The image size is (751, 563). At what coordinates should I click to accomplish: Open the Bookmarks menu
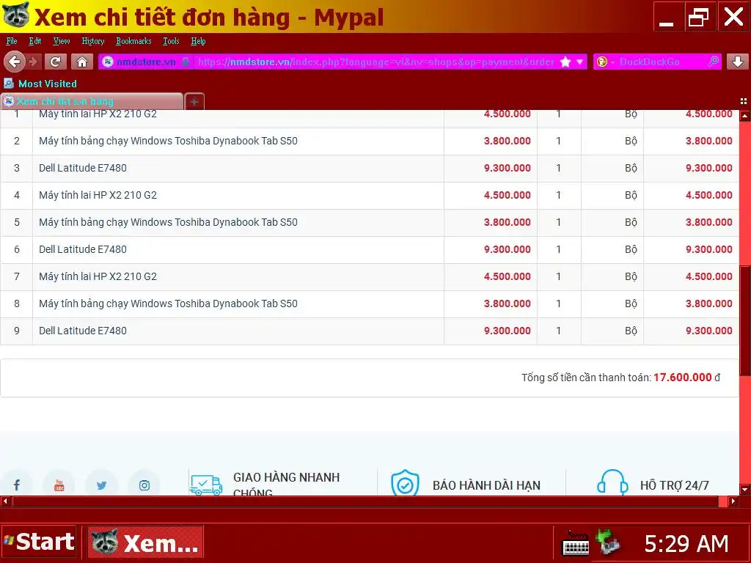click(x=133, y=41)
